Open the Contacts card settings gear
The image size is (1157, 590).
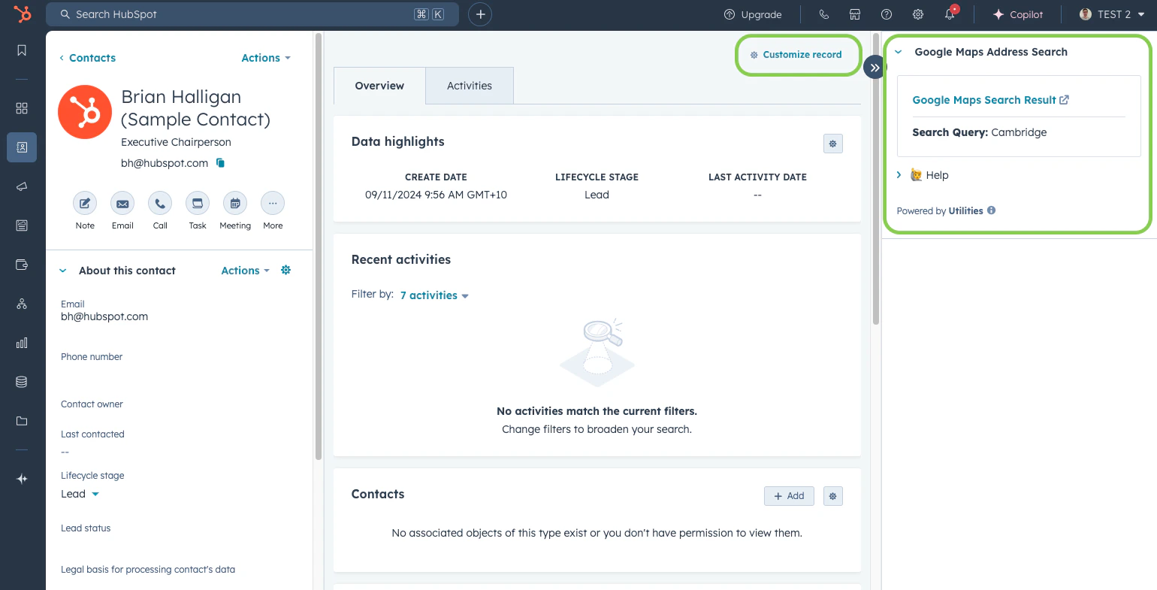[x=832, y=496]
